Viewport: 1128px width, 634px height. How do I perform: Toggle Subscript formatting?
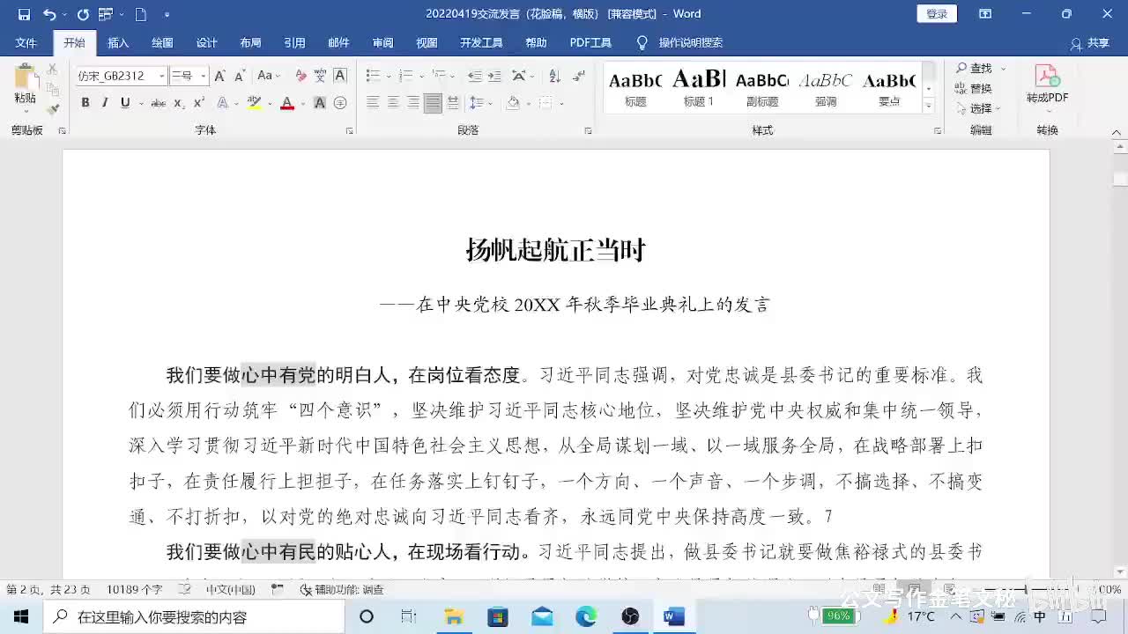[178, 103]
